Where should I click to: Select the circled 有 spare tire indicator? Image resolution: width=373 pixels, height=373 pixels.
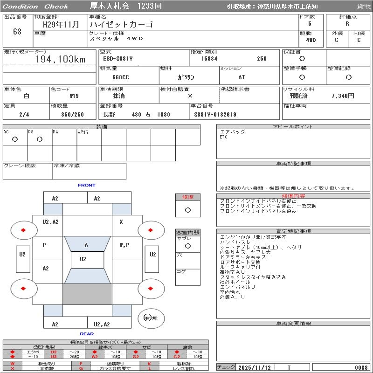click(147, 318)
